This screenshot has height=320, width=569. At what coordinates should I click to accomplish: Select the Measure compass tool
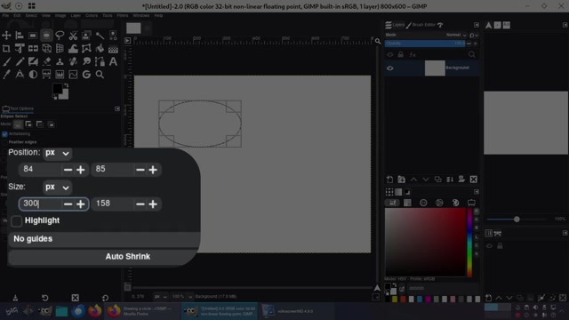point(20,75)
